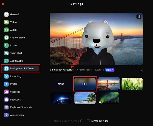The image size is (153, 126).
Task: Switch to Video Filters tab
Action: 84,70
